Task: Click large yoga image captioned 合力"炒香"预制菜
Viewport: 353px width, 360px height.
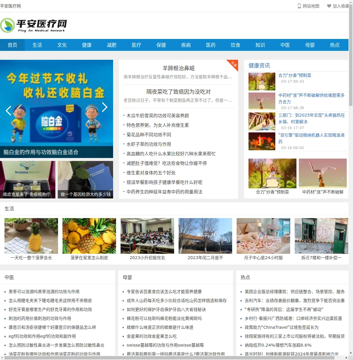Action: click(272, 173)
